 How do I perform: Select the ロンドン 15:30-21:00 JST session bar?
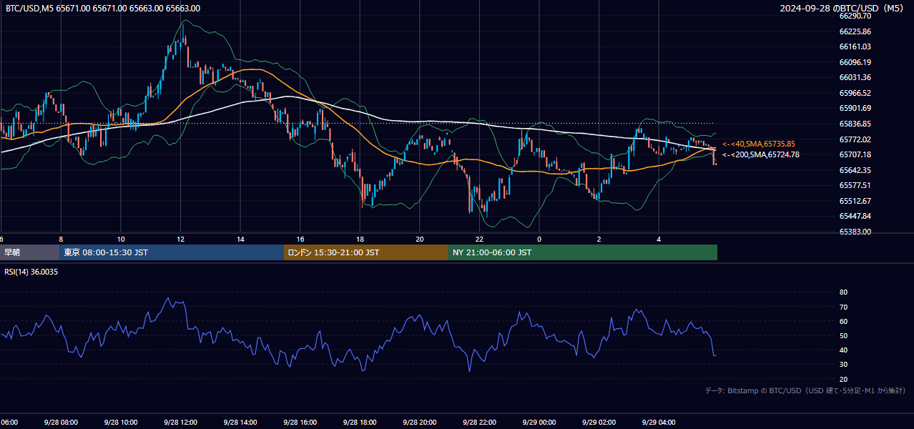pyautogui.click(x=366, y=252)
